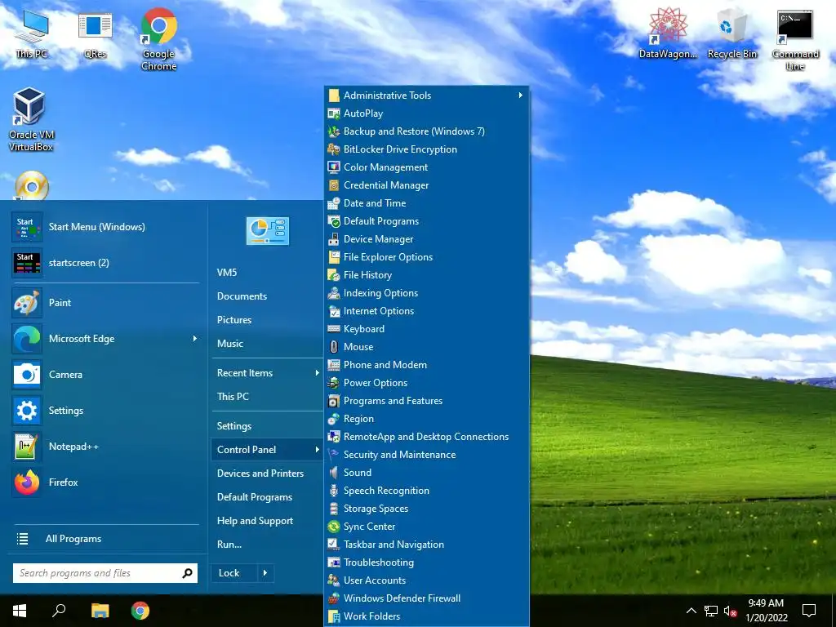Screen dimensions: 836x627
Task: Open Sound control panel item
Action: (426, 473)
